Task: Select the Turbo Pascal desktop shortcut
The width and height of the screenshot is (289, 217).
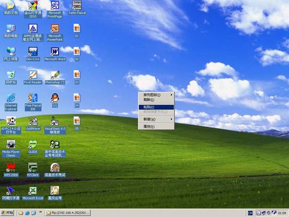Action: pyautogui.click(x=77, y=7)
